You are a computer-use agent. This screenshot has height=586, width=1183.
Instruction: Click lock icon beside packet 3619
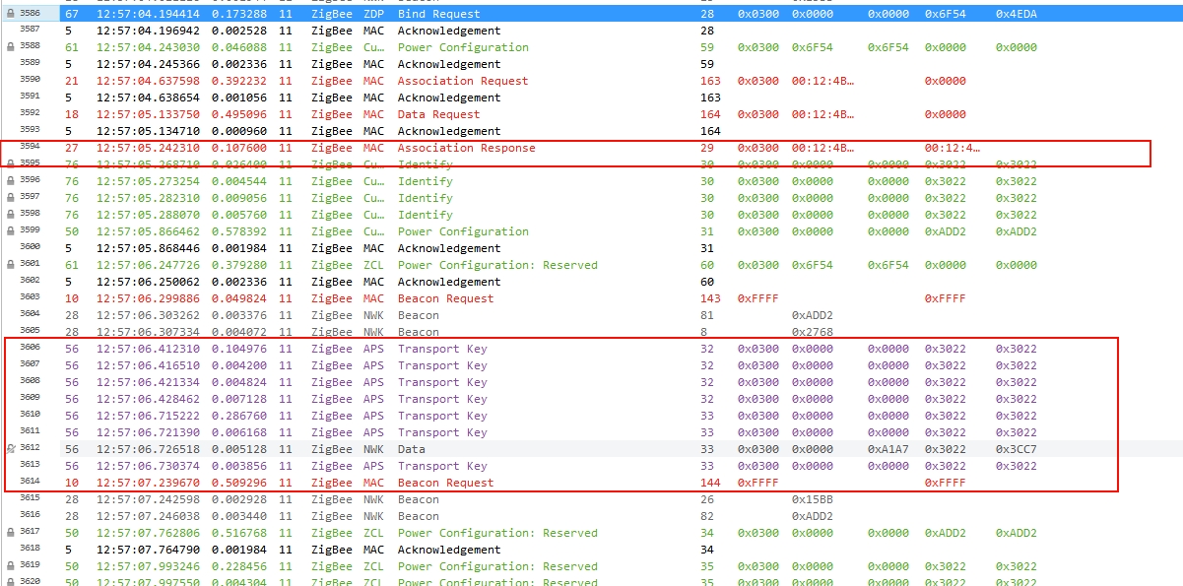(10, 566)
